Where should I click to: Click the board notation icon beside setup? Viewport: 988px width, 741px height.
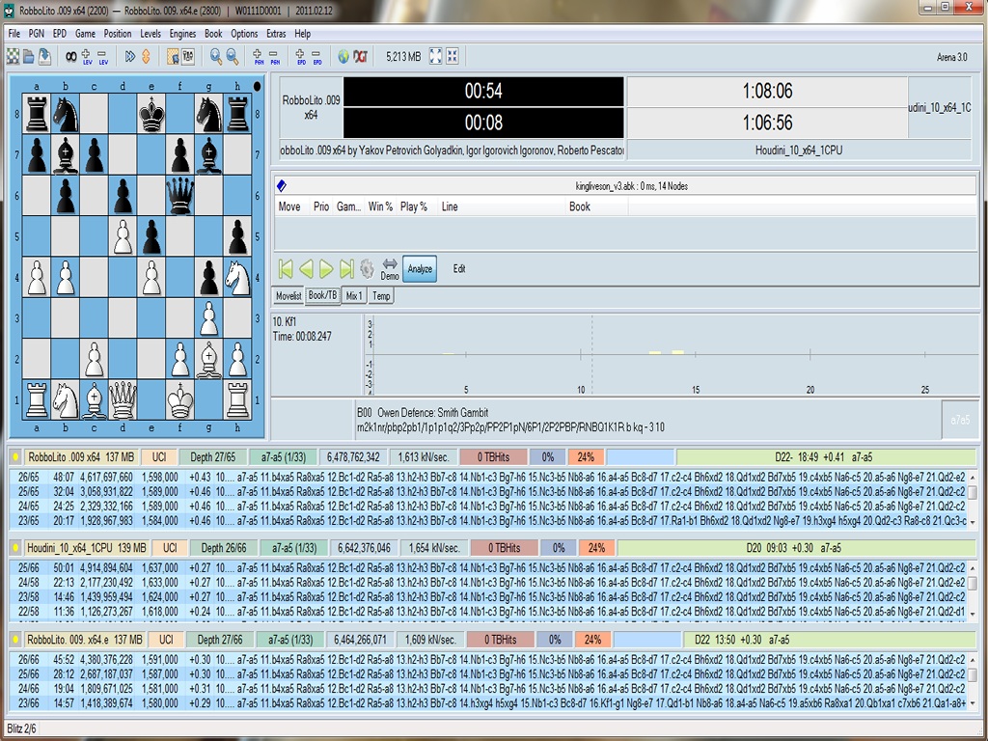(188, 57)
